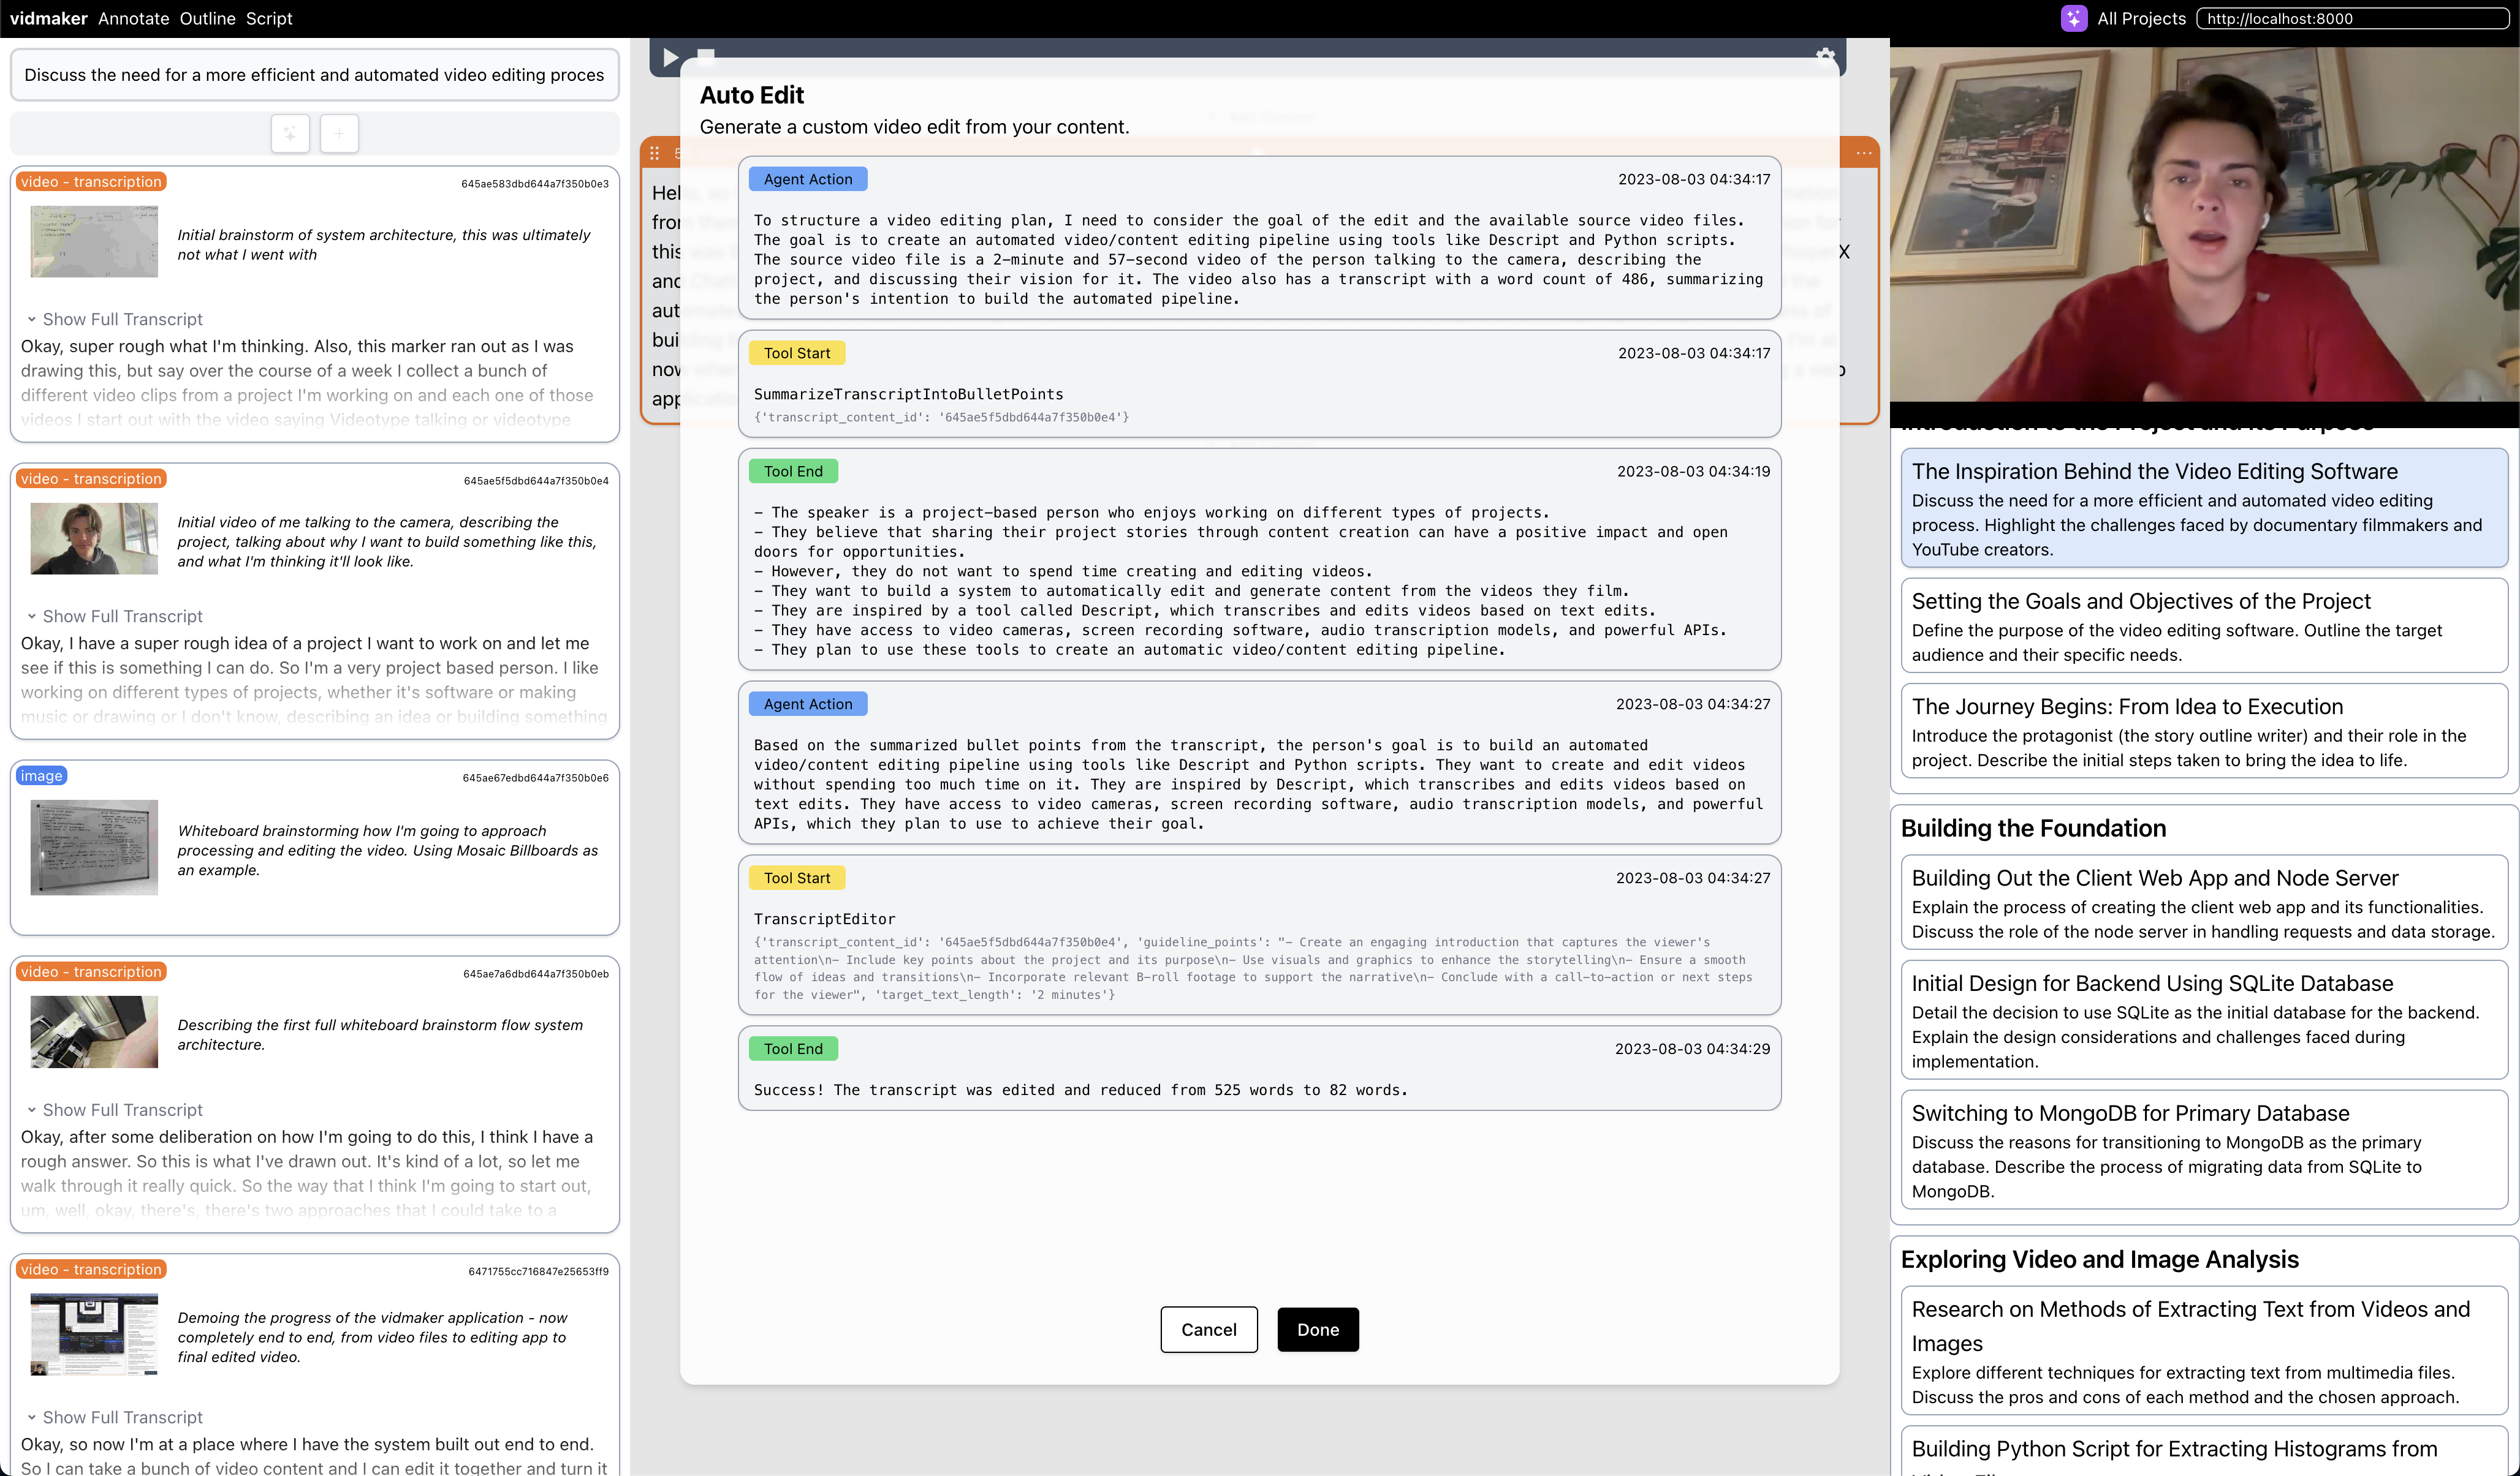This screenshot has height=1476, width=2520.
Task: Click the drag handle on orange clip
Action: (654, 153)
